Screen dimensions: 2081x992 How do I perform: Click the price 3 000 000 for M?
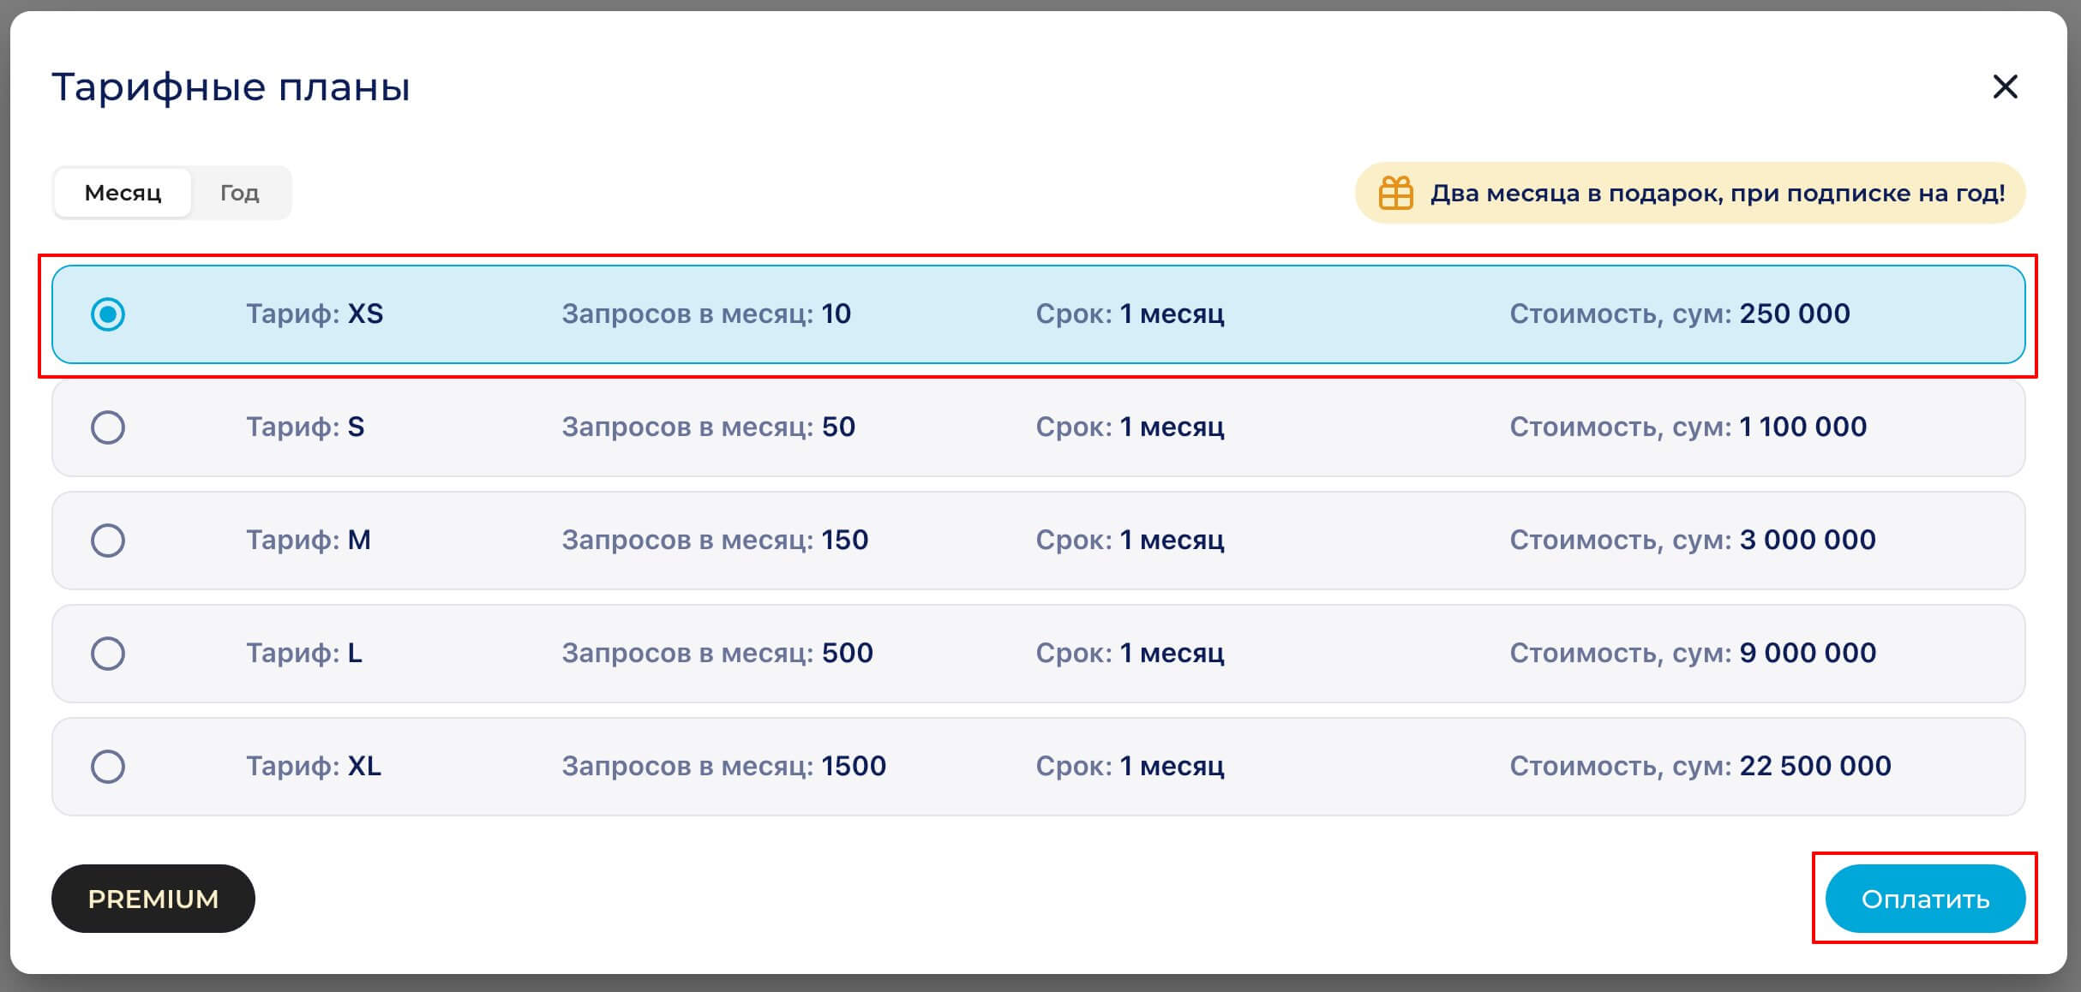click(x=1808, y=540)
